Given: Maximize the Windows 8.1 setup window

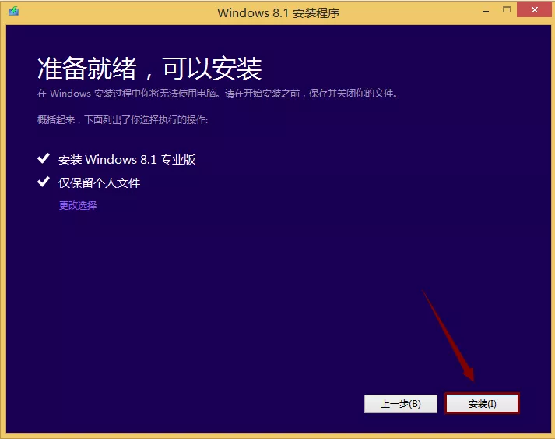Looking at the screenshot, I should pos(507,10).
